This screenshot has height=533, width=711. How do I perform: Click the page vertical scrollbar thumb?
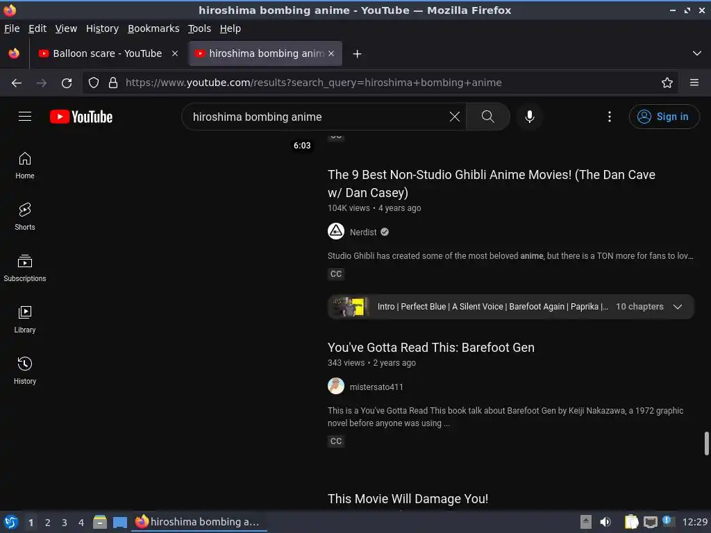(706, 443)
